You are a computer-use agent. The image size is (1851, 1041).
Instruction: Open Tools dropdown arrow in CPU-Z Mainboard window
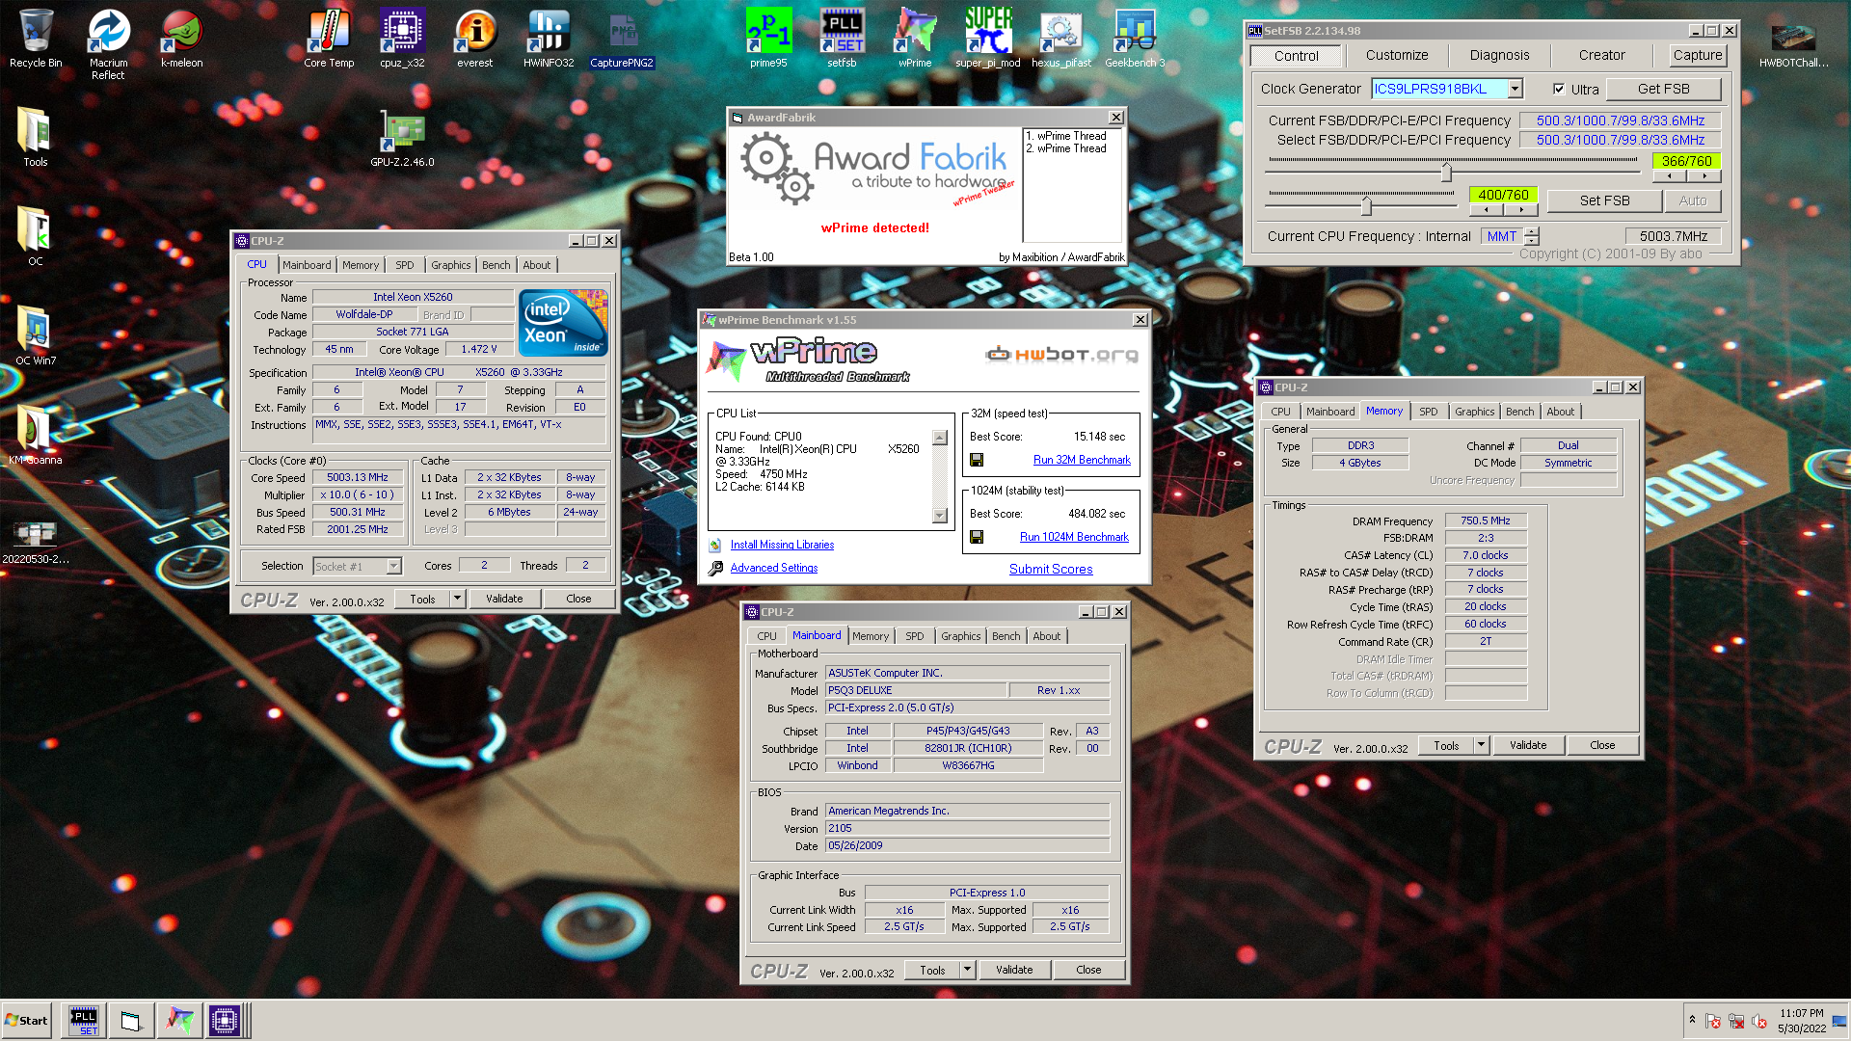point(967,970)
